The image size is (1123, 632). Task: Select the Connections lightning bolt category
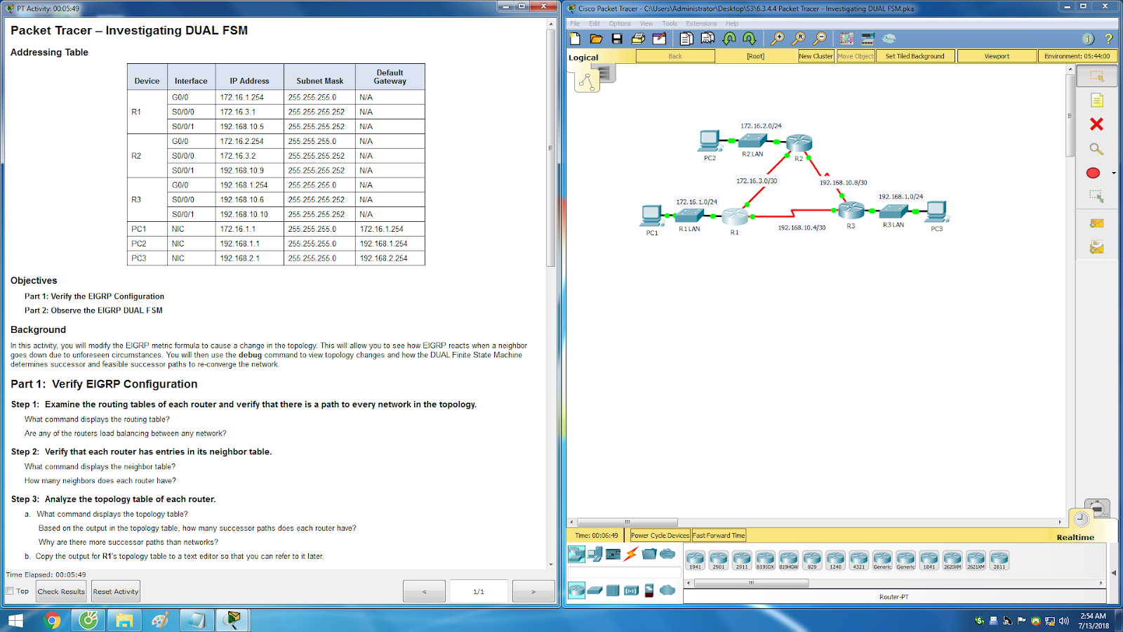pyautogui.click(x=631, y=554)
